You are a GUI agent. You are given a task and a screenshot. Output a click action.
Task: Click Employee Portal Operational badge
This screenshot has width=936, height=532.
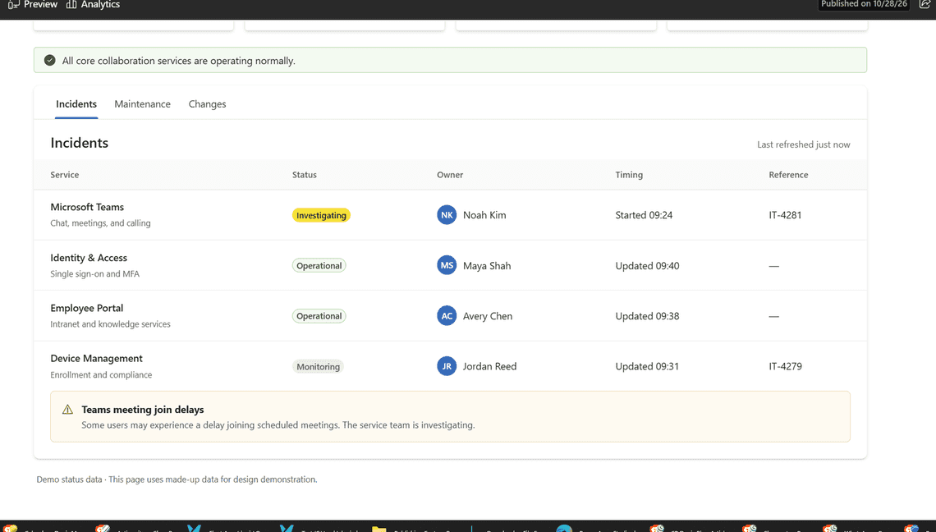319,316
